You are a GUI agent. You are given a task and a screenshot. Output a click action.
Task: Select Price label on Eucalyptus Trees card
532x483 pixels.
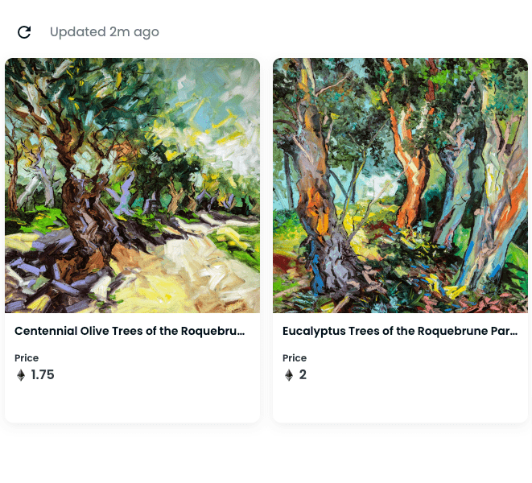click(295, 357)
